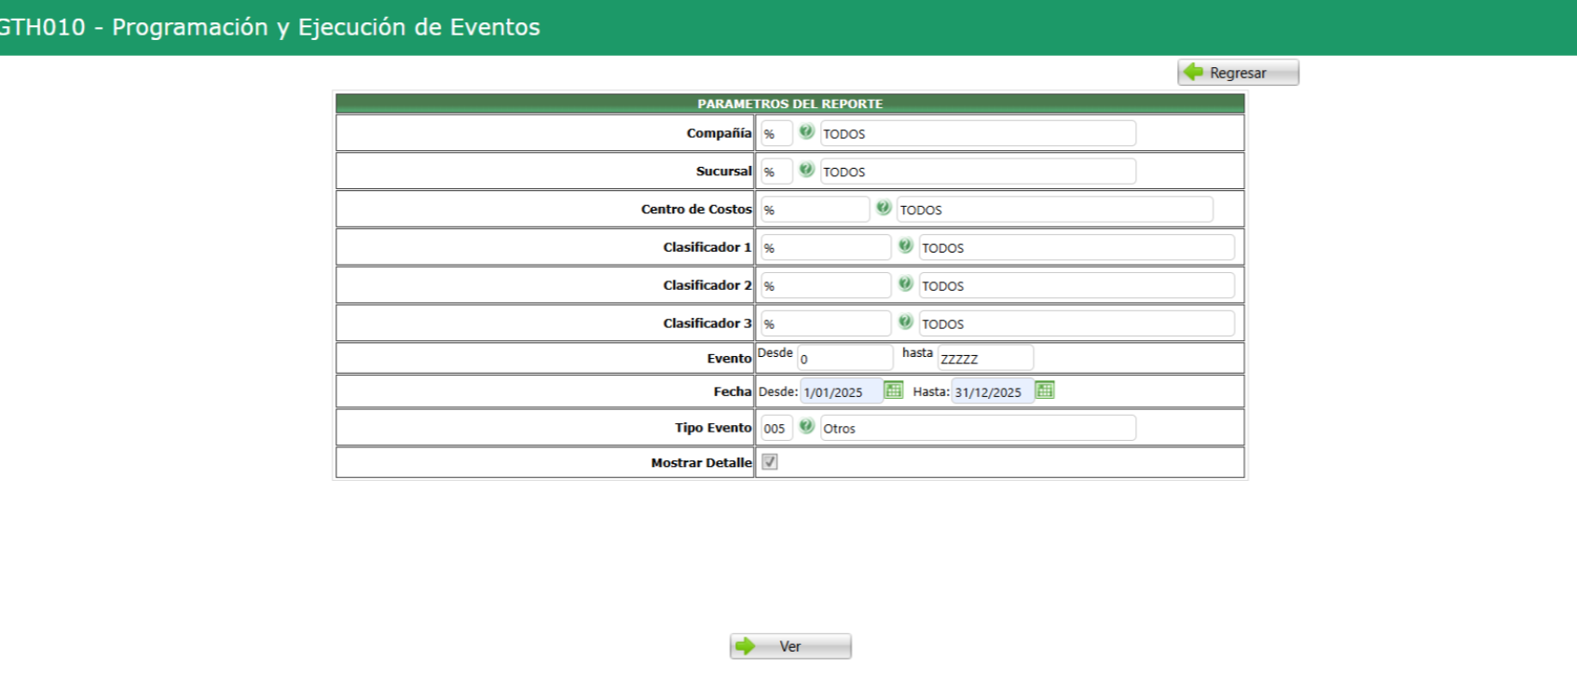Toggle the Mostrar Detalle checkbox
Screen dimensions: 1577x686
click(x=770, y=462)
